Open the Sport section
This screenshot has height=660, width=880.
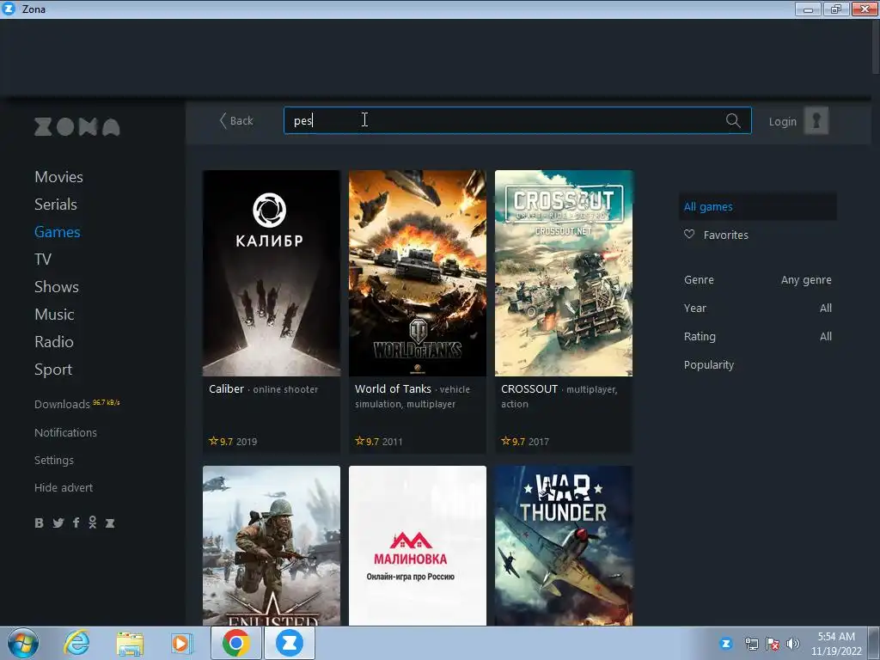click(x=53, y=370)
